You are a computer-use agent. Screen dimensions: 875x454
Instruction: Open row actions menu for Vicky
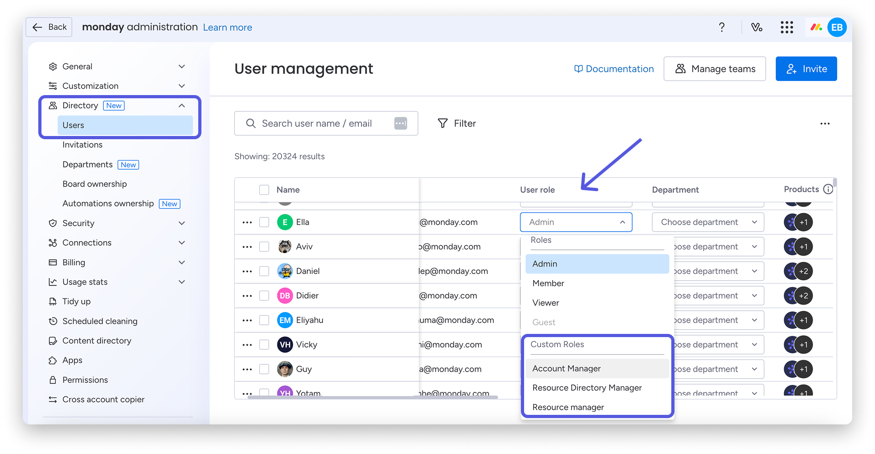pos(247,345)
